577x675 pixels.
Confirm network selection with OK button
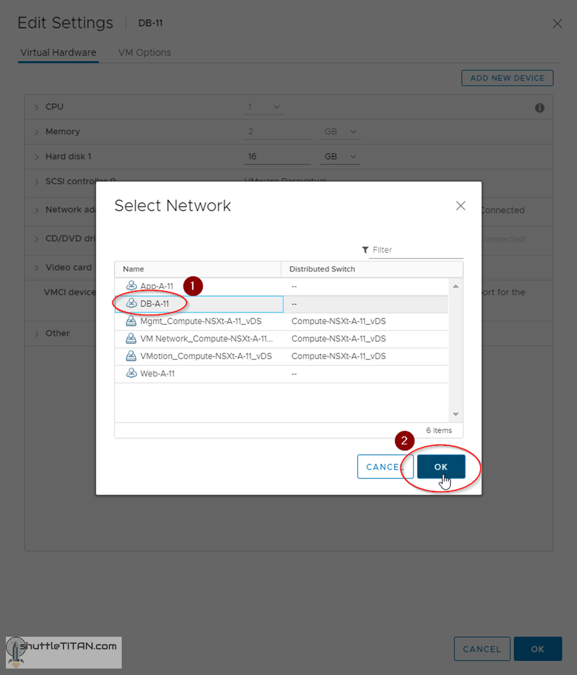click(441, 467)
